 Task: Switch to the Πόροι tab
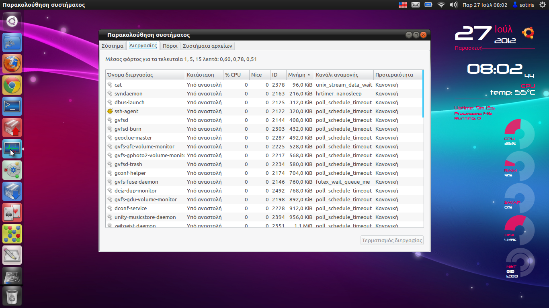click(x=170, y=46)
